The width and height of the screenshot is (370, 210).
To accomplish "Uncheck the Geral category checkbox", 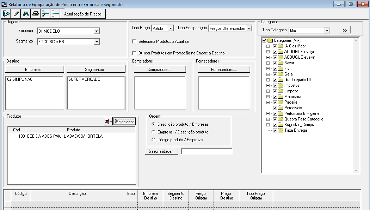I will (x=275, y=74).
